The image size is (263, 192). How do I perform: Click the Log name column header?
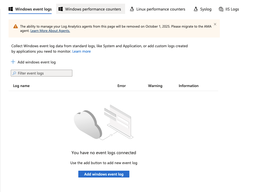[x=21, y=86]
